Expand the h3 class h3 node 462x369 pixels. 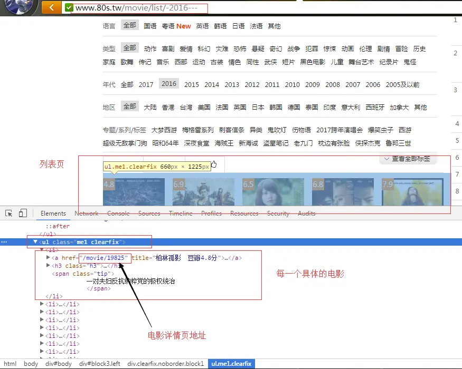(48, 266)
